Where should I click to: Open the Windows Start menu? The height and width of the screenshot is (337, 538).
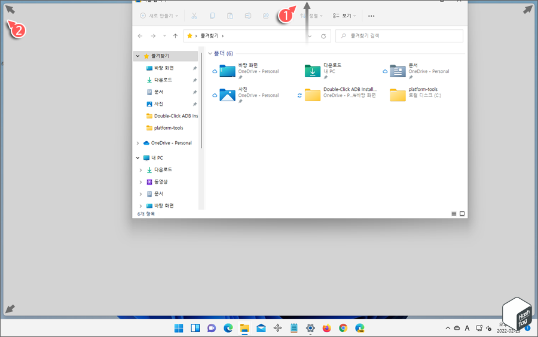point(179,328)
